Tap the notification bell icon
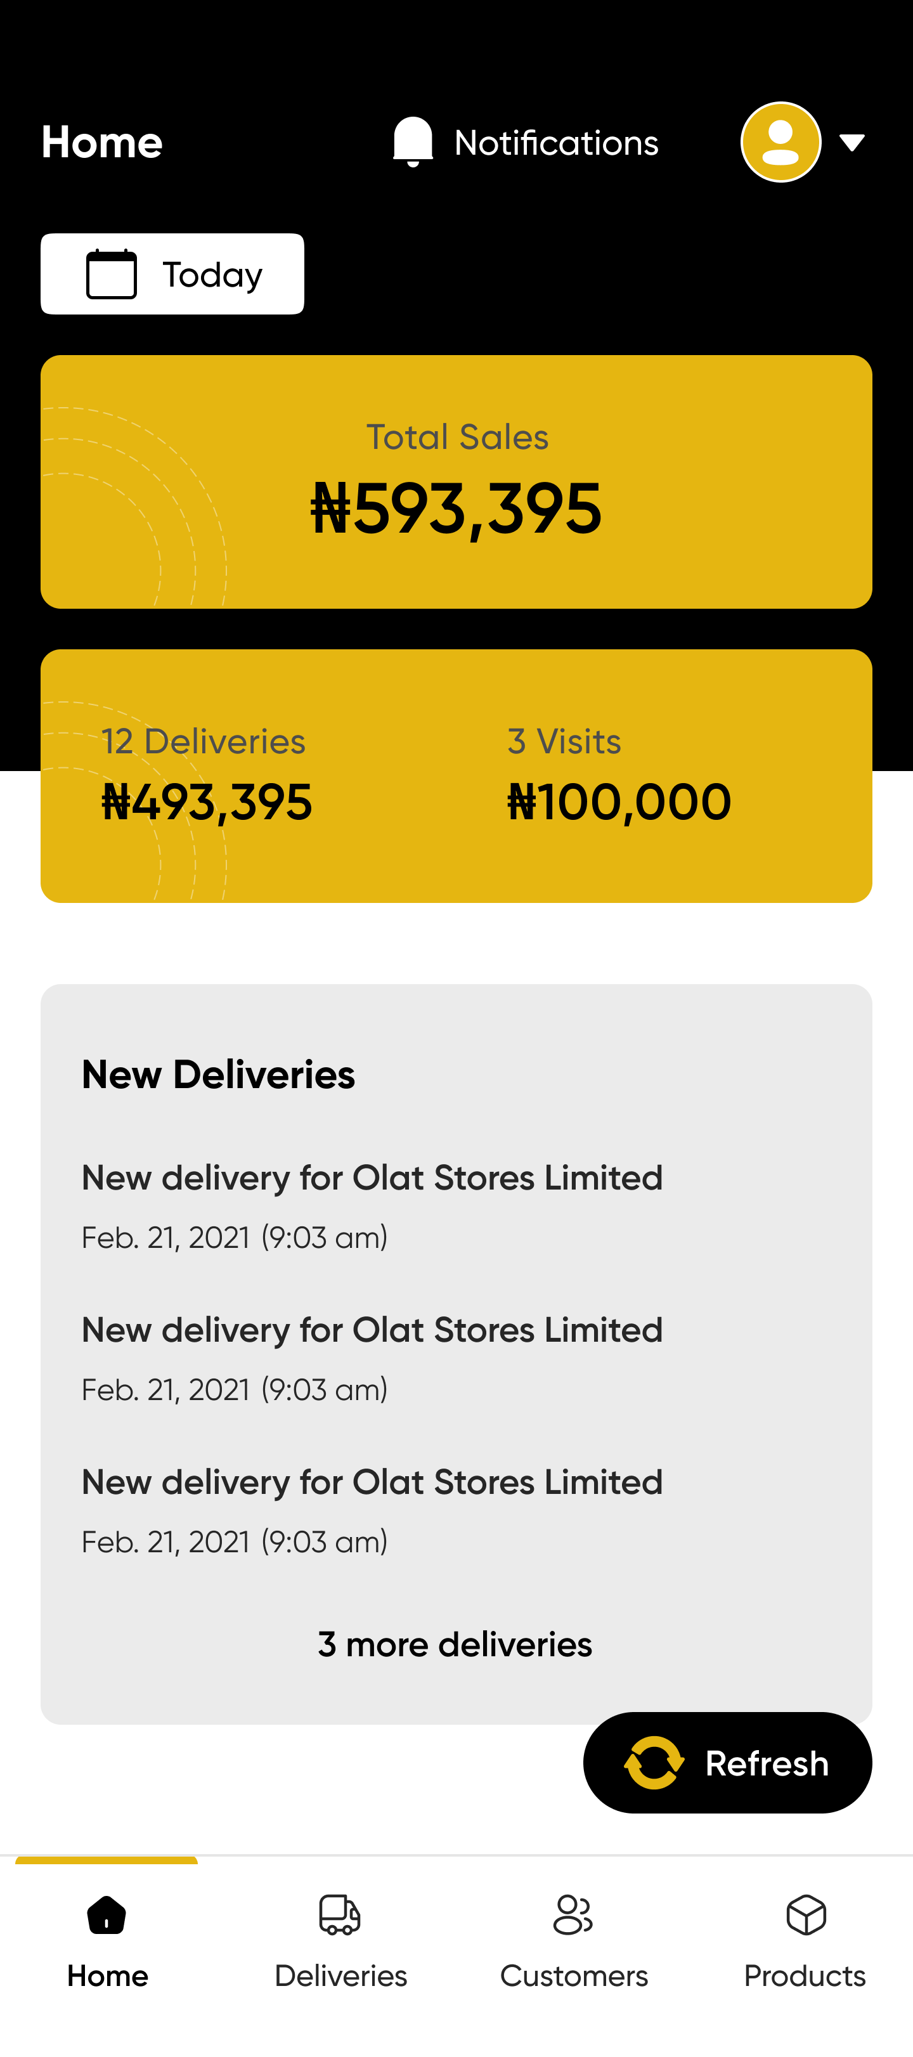Screen dimensions: 913x2057 point(412,142)
